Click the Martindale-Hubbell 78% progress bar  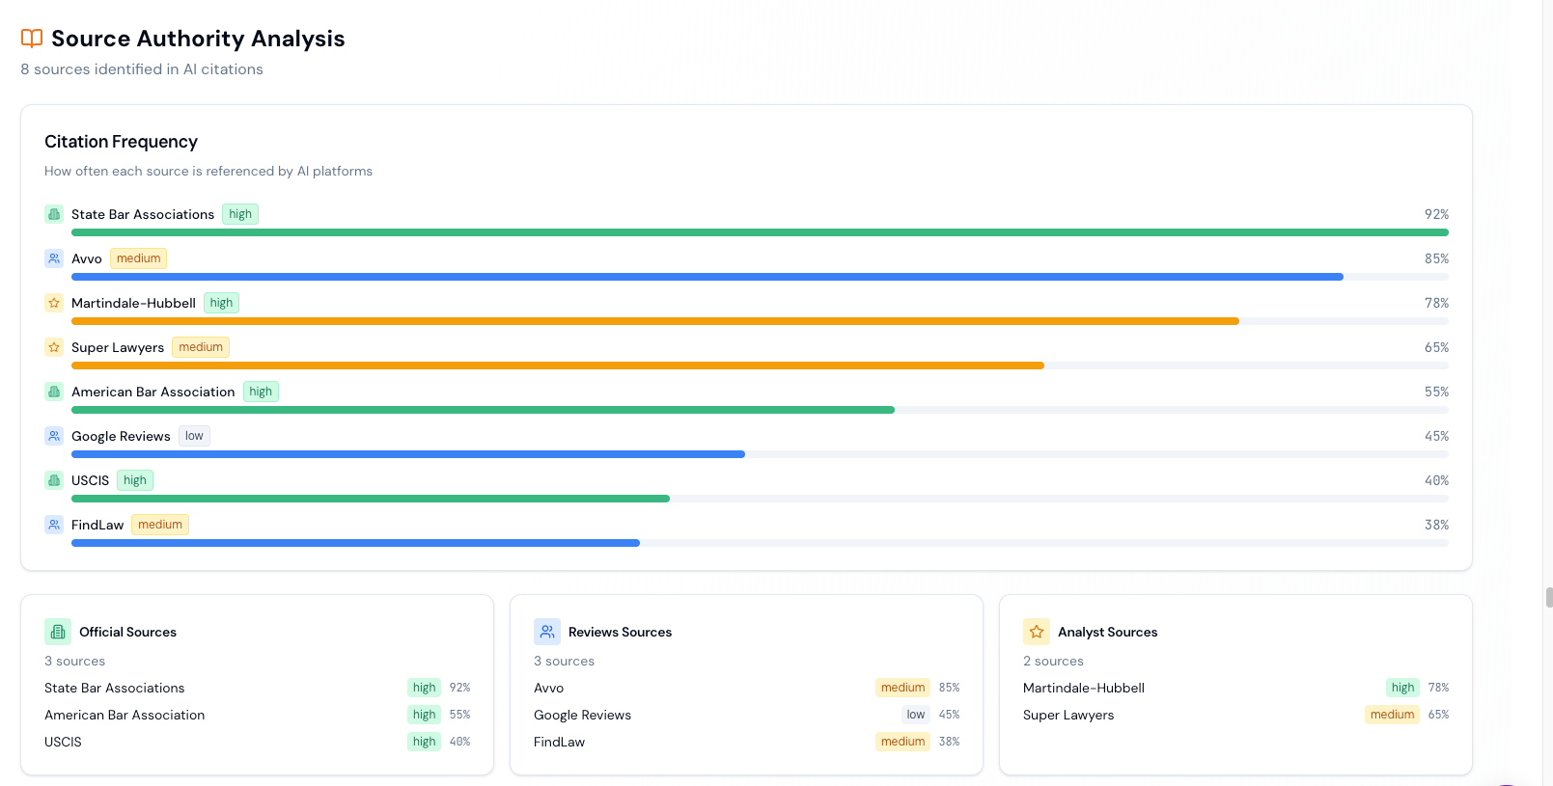(760, 321)
